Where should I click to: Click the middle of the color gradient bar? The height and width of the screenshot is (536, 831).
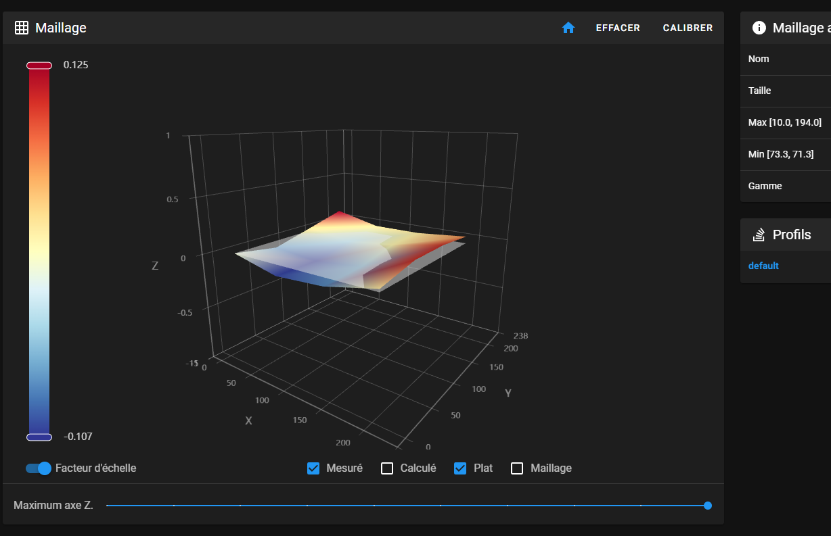click(x=39, y=251)
